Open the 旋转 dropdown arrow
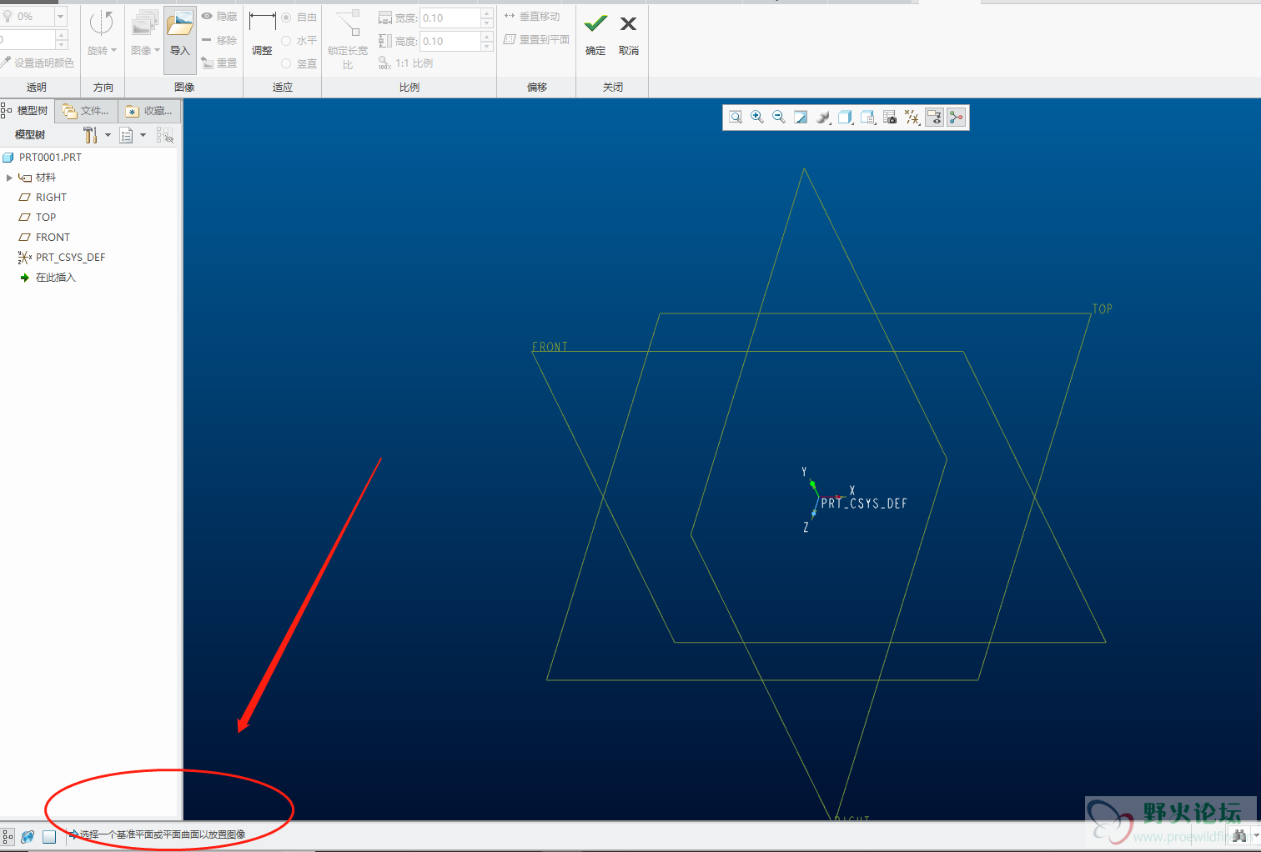Image resolution: width=1261 pixels, height=852 pixels. pyautogui.click(x=113, y=50)
